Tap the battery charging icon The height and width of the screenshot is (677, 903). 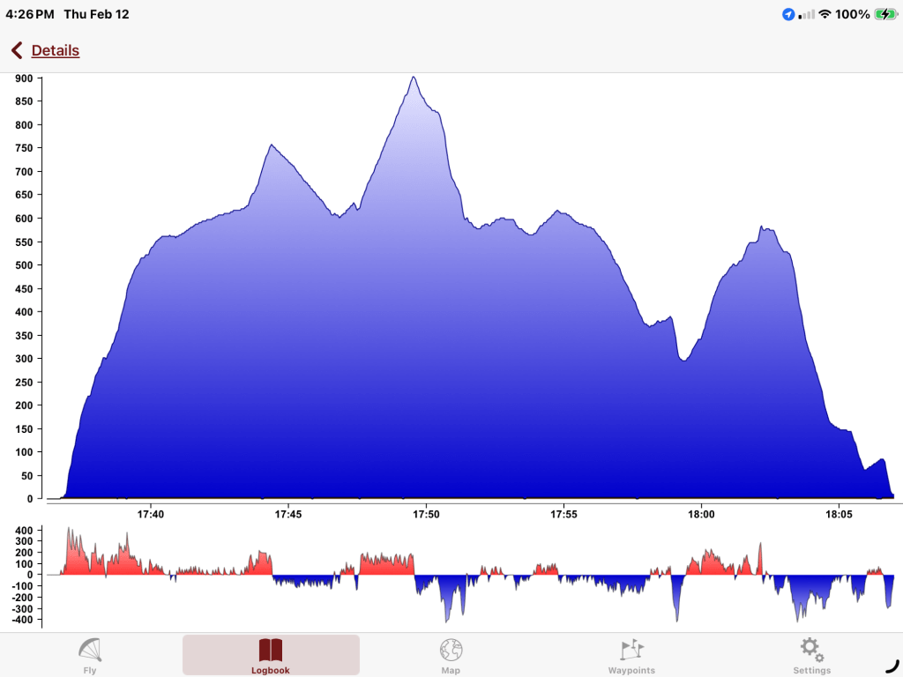pyautogui.click(x=885, y=14)
